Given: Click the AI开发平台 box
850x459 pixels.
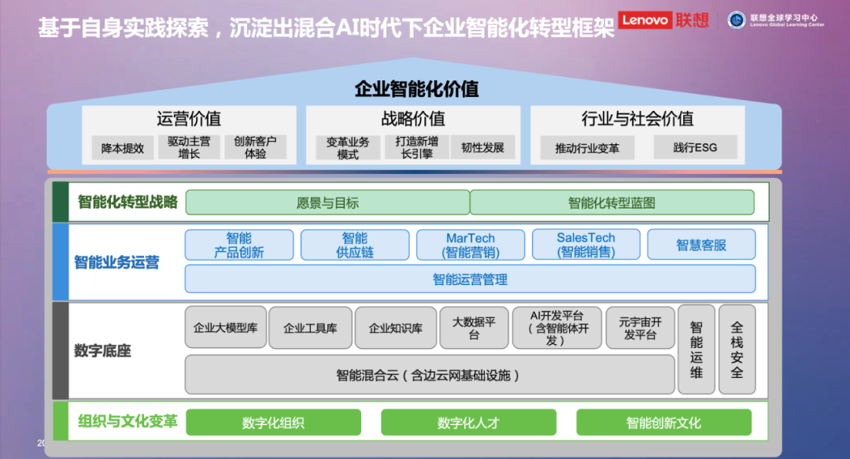Looking at the screenshot, I should click(556, 328).
